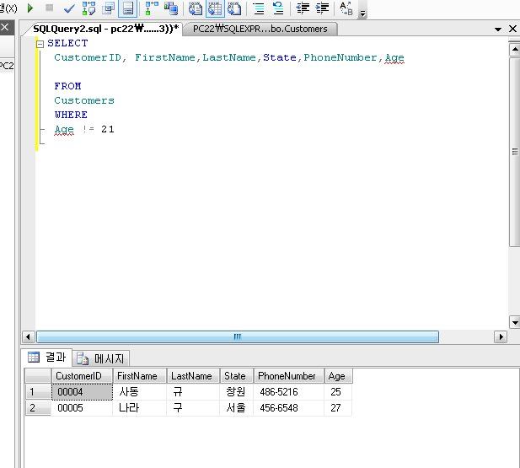Click the FROM keyword
520x468 pixels.
pyautogui.click(x=67, y=86)
